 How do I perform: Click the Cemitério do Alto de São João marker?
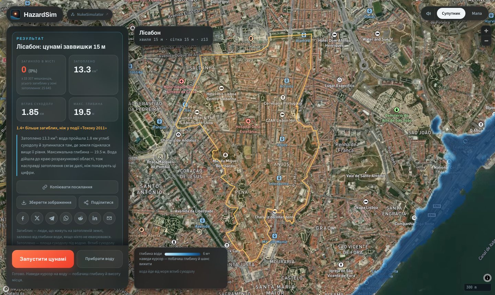[396, 110]
